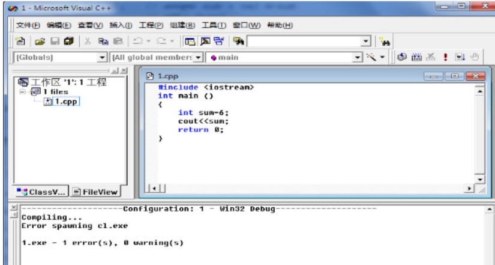
Task: Select the 工作区 '1' workspace root node
Action: click(x=67, y=82)
